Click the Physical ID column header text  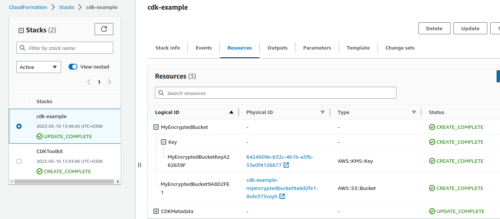pyautogui.click(x=259, y=112)
